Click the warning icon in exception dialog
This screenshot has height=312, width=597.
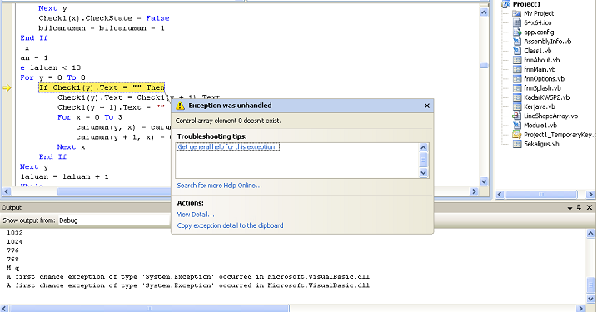180,106
